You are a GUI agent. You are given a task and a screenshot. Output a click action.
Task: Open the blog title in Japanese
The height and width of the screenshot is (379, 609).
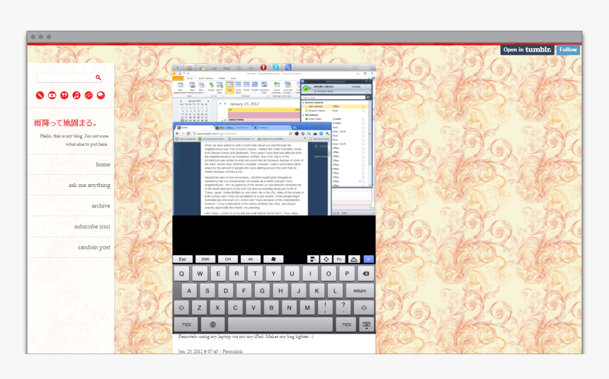tap(65, 123)
